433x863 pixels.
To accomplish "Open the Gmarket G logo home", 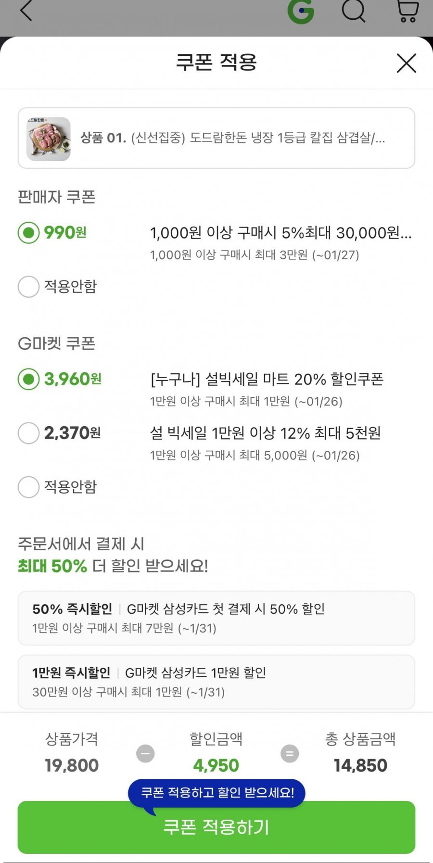I will coord(301,11).
